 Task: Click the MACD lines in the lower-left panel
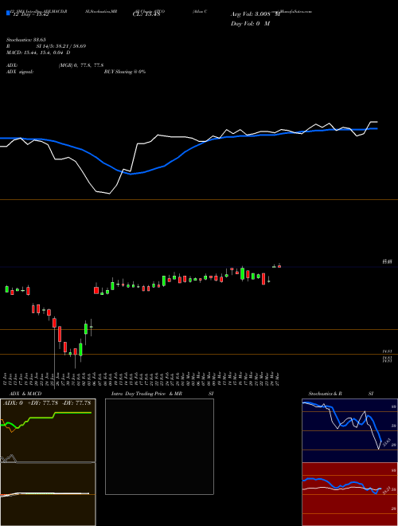46,494
